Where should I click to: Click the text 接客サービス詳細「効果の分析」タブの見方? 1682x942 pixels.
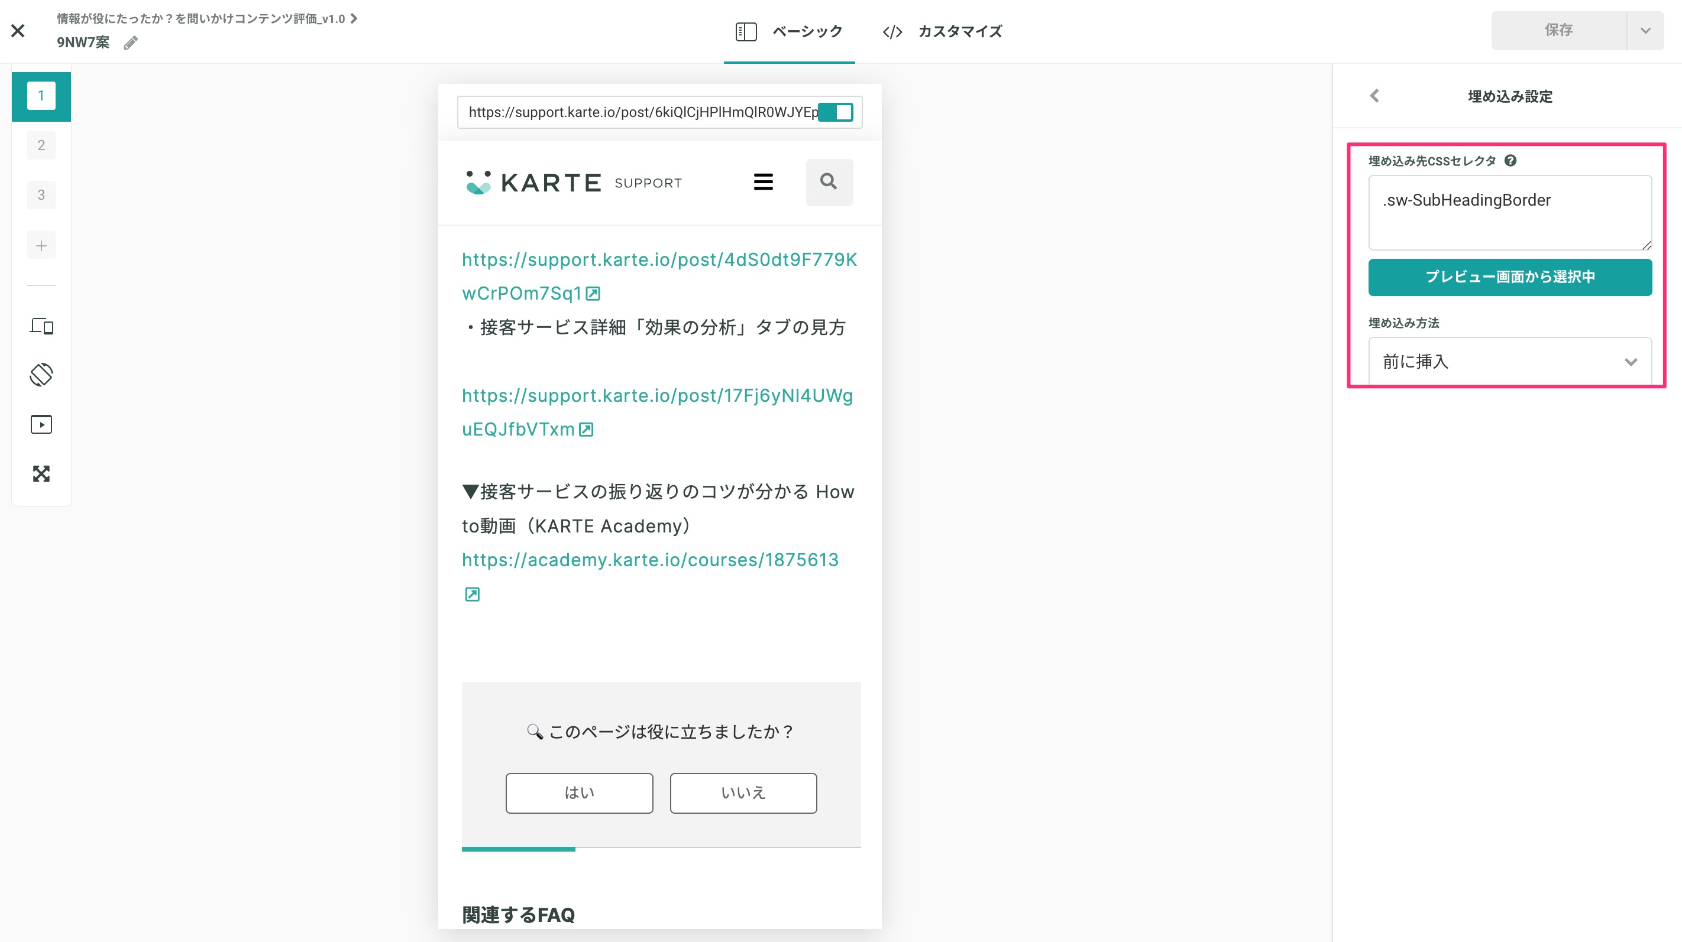coord(663,327)
